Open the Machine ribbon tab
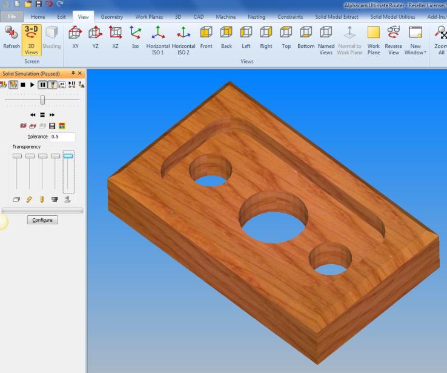Screen dimensions: 447x373 click(x=226, y=17)
